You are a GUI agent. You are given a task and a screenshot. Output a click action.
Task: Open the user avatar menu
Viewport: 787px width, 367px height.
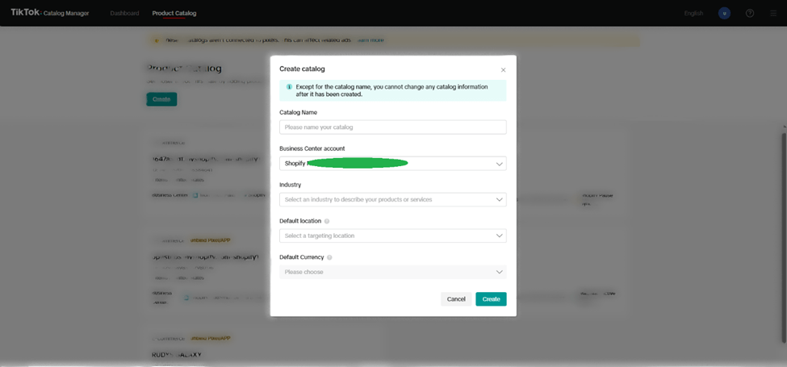(x=725, y=13)
